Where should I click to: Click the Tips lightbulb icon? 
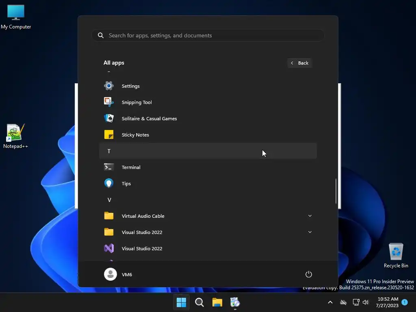[x=109, y=183]
